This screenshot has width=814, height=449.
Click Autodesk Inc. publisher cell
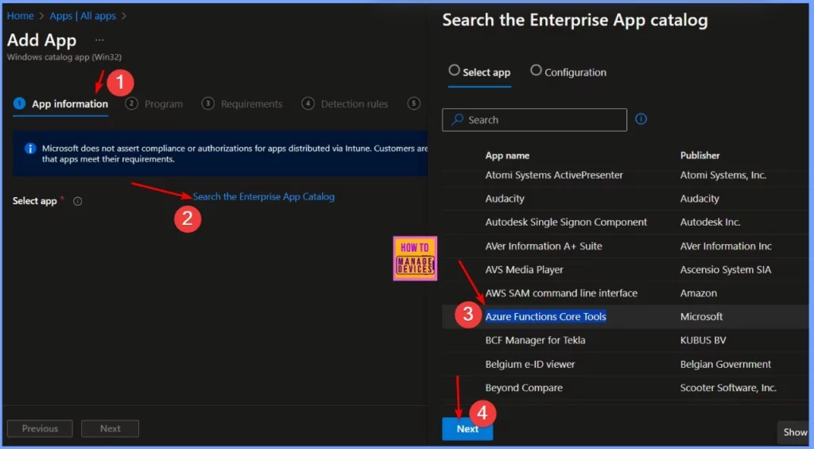pyautogui.click(x=710, y=223)
